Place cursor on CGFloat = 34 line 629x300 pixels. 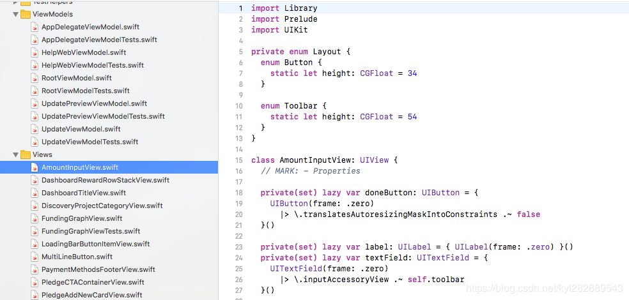(x=343, y=73)
